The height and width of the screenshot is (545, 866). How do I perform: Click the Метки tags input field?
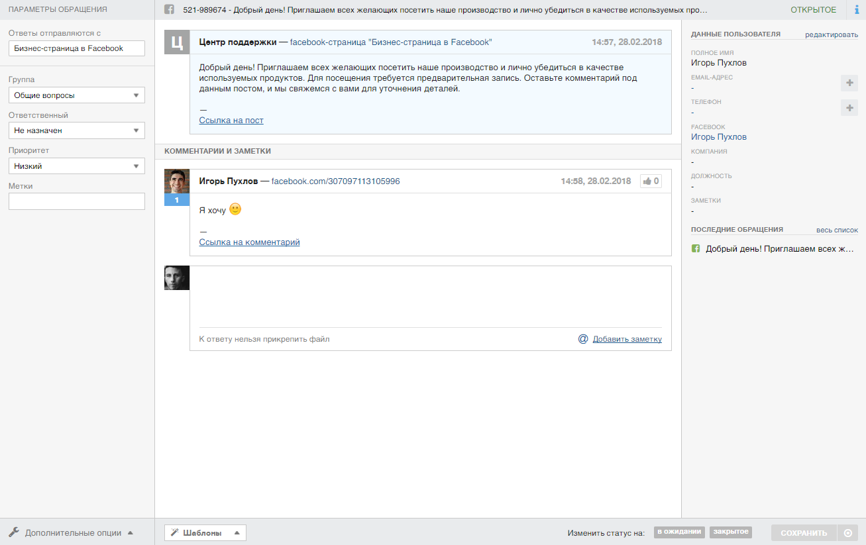(77, 201)
